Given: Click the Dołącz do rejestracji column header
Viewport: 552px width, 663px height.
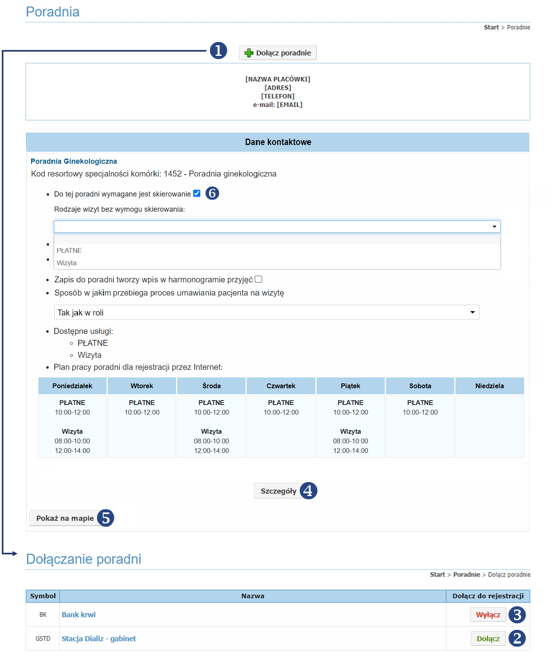Looking at the screenshot, I should [x=488, y=596].
